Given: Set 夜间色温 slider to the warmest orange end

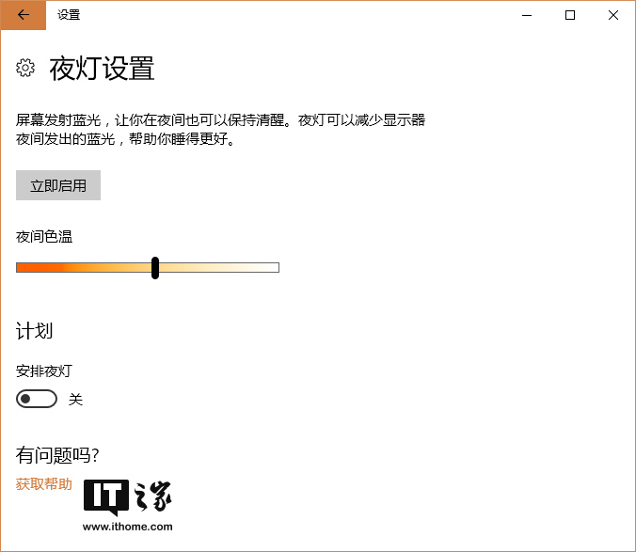Looking at the screenshot, I should click(18, 267).
